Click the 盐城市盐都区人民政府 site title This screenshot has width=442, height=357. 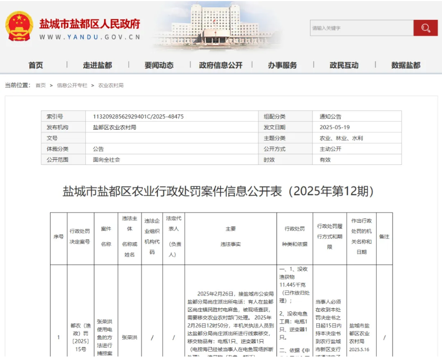pyautogui.click(x=89, y=24)
